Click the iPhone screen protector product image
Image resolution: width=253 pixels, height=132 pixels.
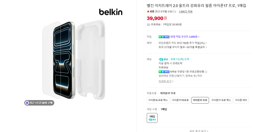click(x=74, y=60)
